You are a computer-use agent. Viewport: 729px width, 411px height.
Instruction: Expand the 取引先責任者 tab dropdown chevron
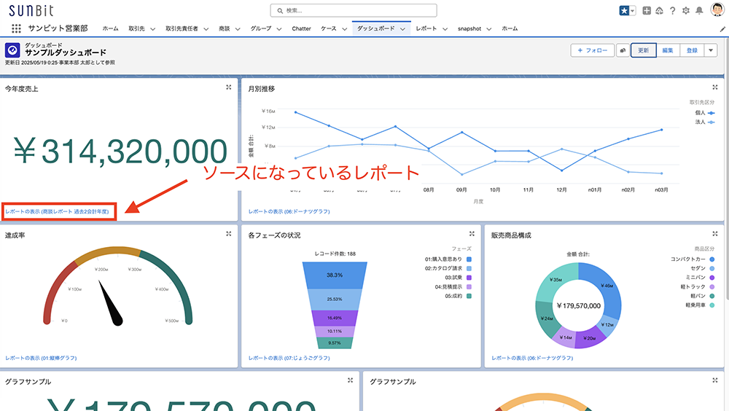pyautogui.click(x=206, y=29)
